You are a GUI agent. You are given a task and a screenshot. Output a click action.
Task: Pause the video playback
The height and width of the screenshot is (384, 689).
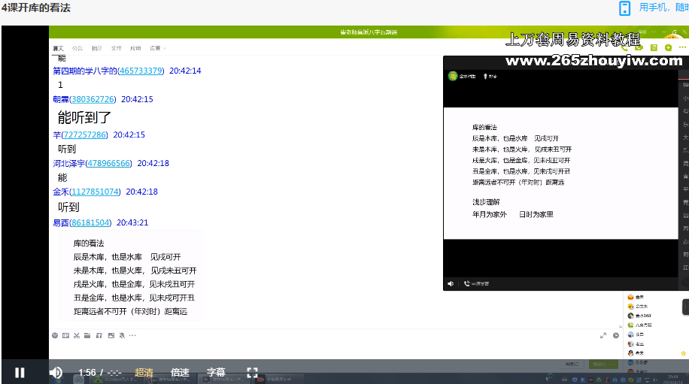coord(20,372)
